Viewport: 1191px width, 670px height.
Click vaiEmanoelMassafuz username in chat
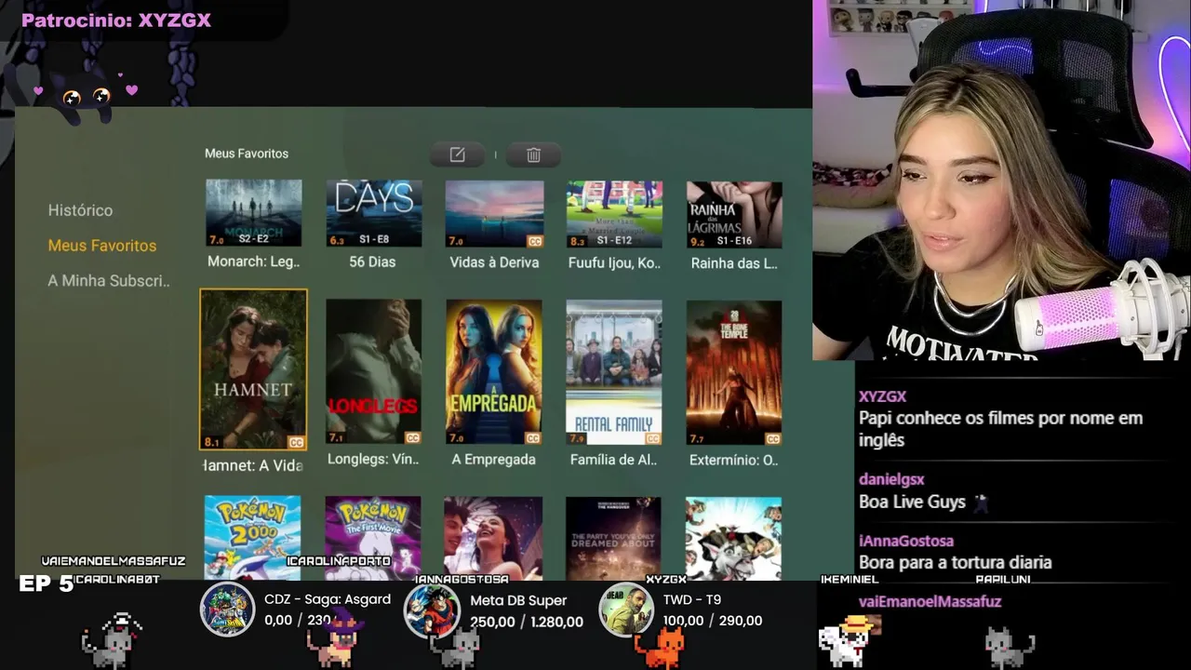[x=930, y=602]
